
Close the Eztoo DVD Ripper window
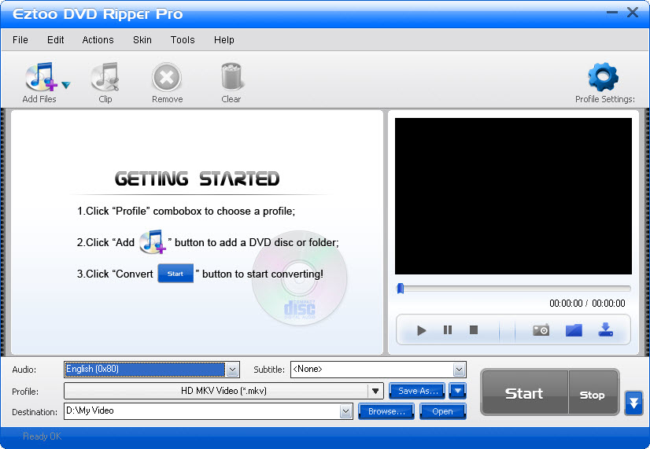[x=633, y=13]
